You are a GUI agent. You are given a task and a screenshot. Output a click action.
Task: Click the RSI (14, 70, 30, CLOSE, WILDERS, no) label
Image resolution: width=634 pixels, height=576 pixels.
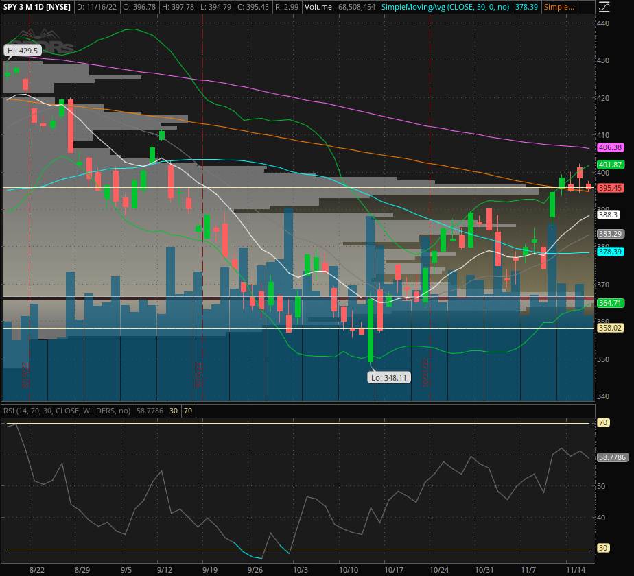pos(67,411)
